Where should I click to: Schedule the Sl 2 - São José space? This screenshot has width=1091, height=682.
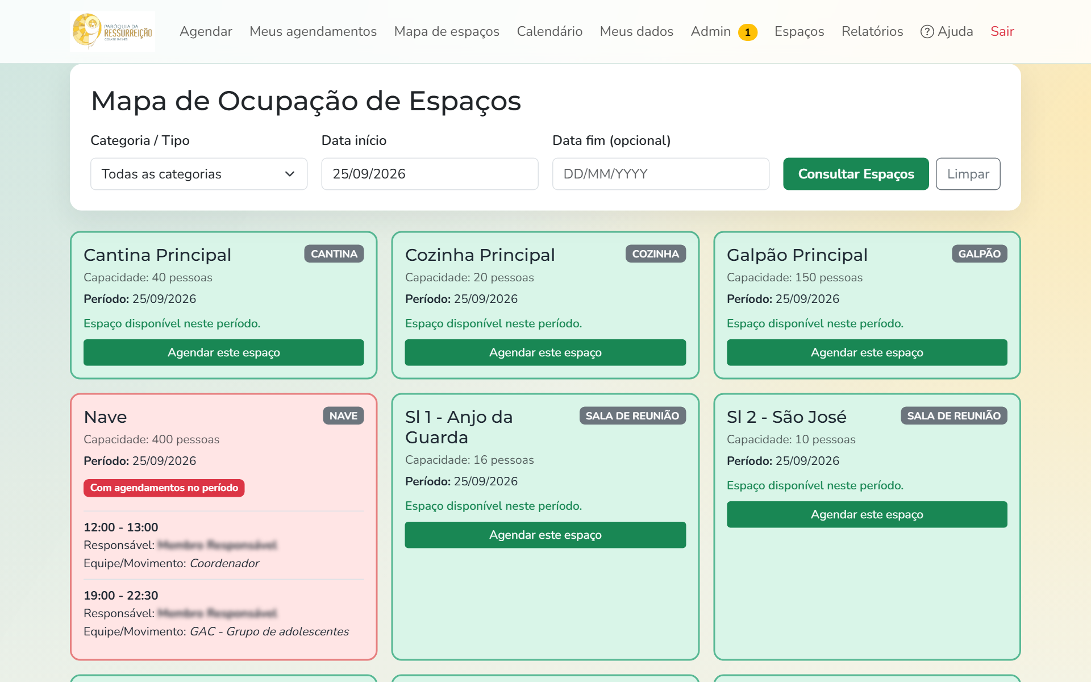867,514
